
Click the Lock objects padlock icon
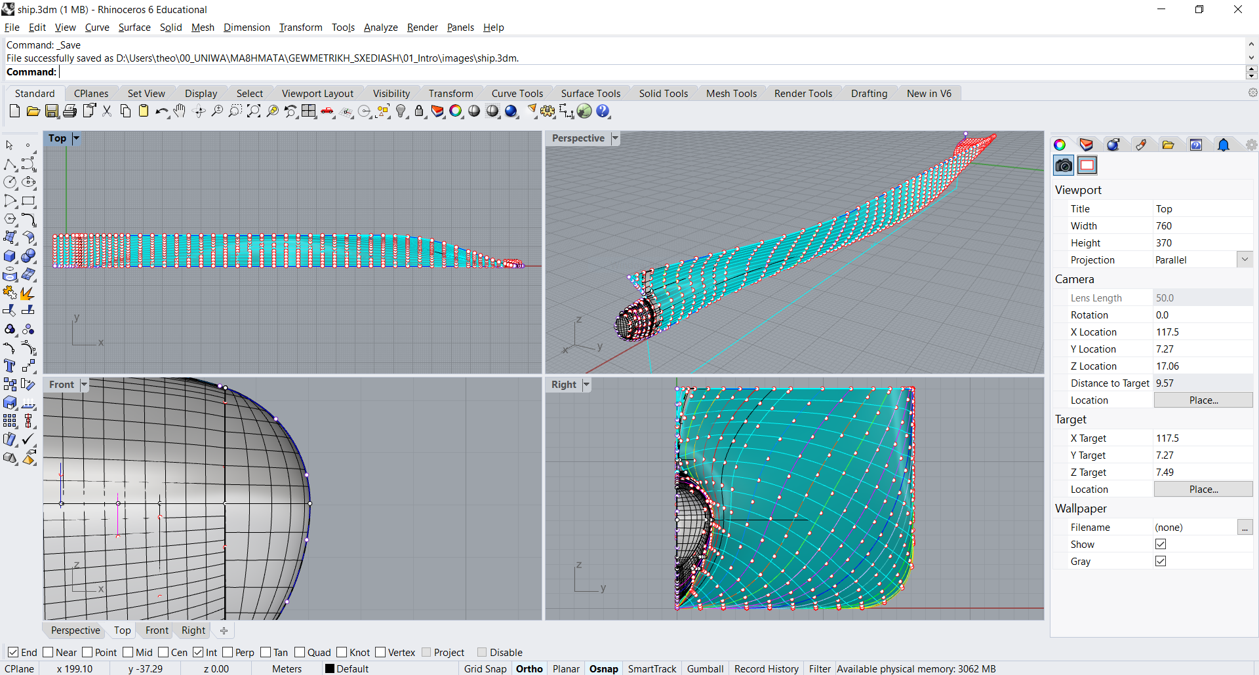click(419, 111)
